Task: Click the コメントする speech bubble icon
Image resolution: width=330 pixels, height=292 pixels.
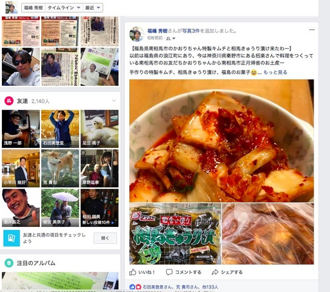Action: click(169, 272)
